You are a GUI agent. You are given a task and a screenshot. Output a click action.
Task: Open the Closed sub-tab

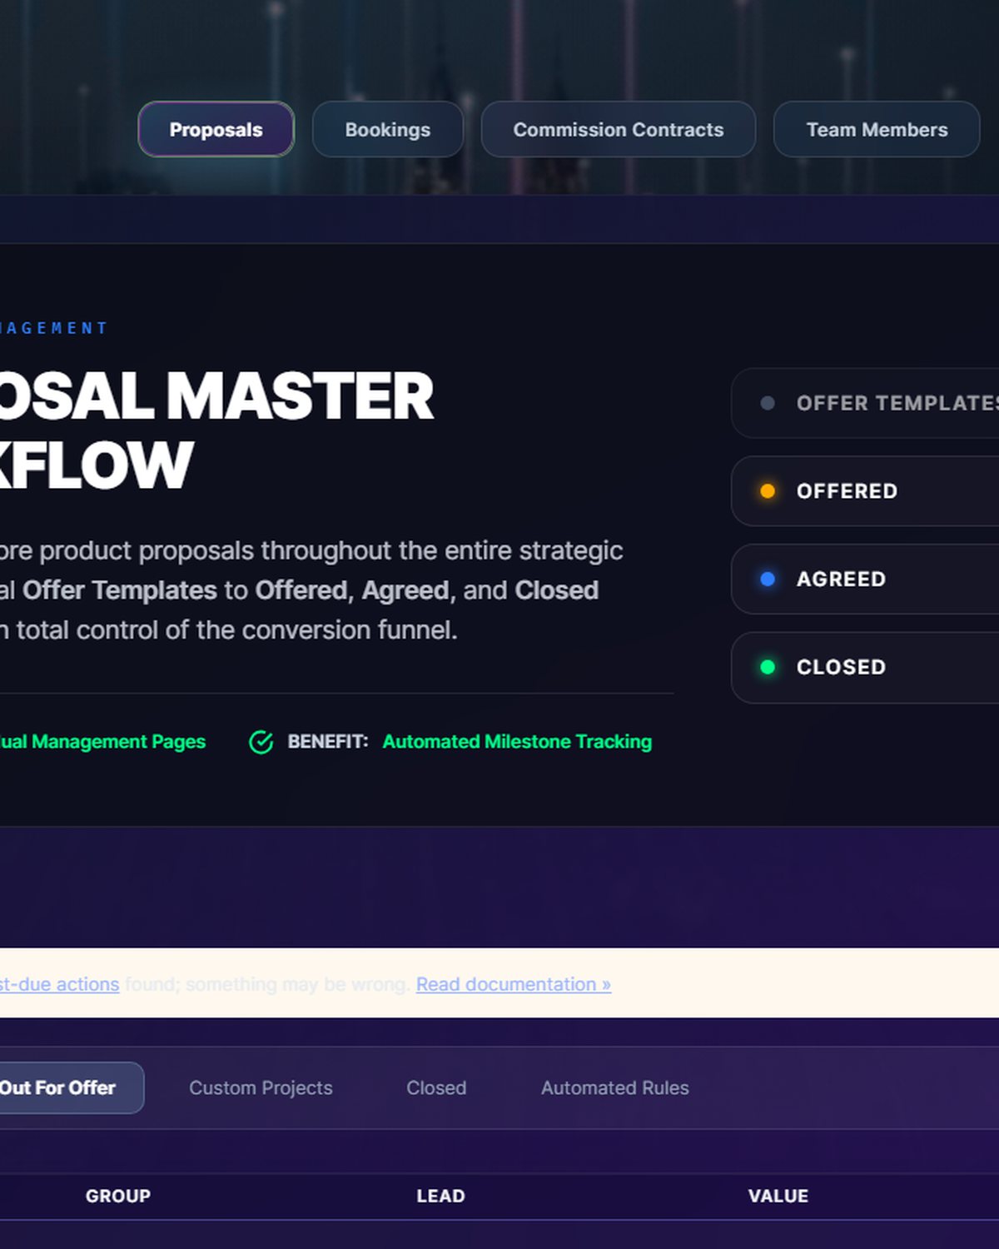tap(436, 1087)
